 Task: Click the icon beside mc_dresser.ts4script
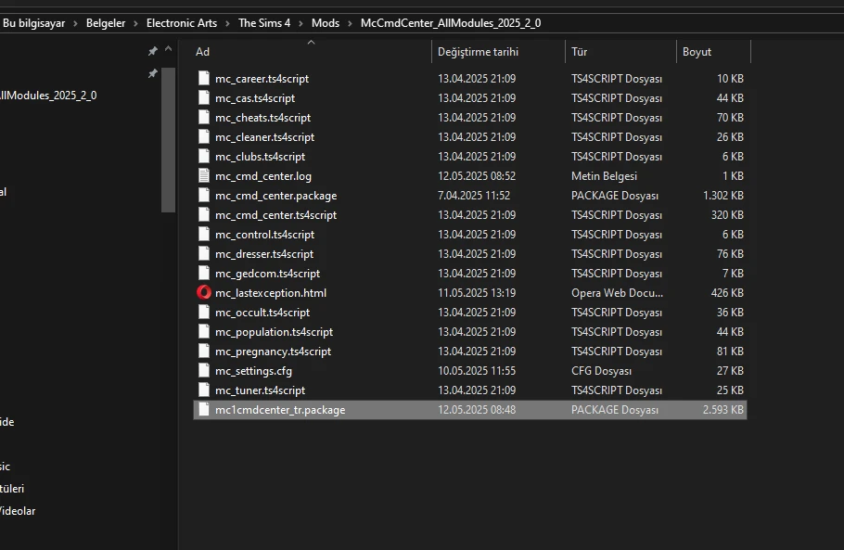tap(203, 253)
